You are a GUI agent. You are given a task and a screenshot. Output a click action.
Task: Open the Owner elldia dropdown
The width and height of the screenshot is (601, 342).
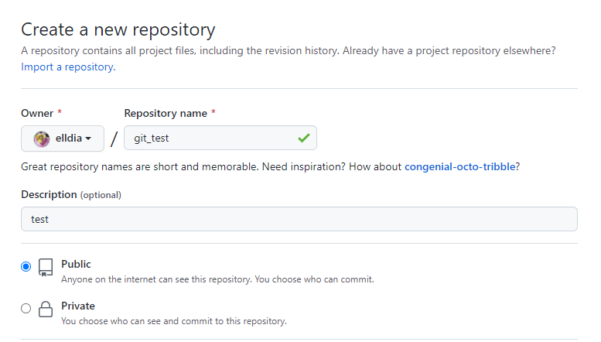[x=63, y=139]
